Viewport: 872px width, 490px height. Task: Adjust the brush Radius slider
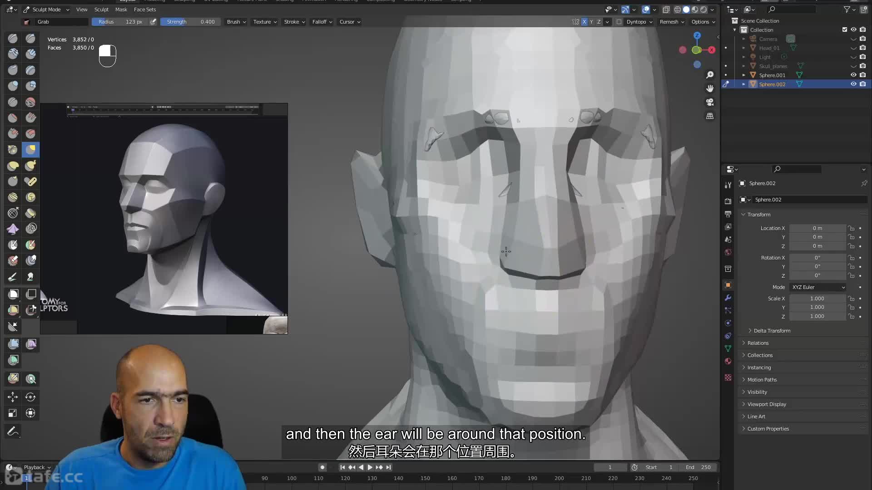tap(120, 22)
